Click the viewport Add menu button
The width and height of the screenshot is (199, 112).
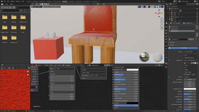54,7
